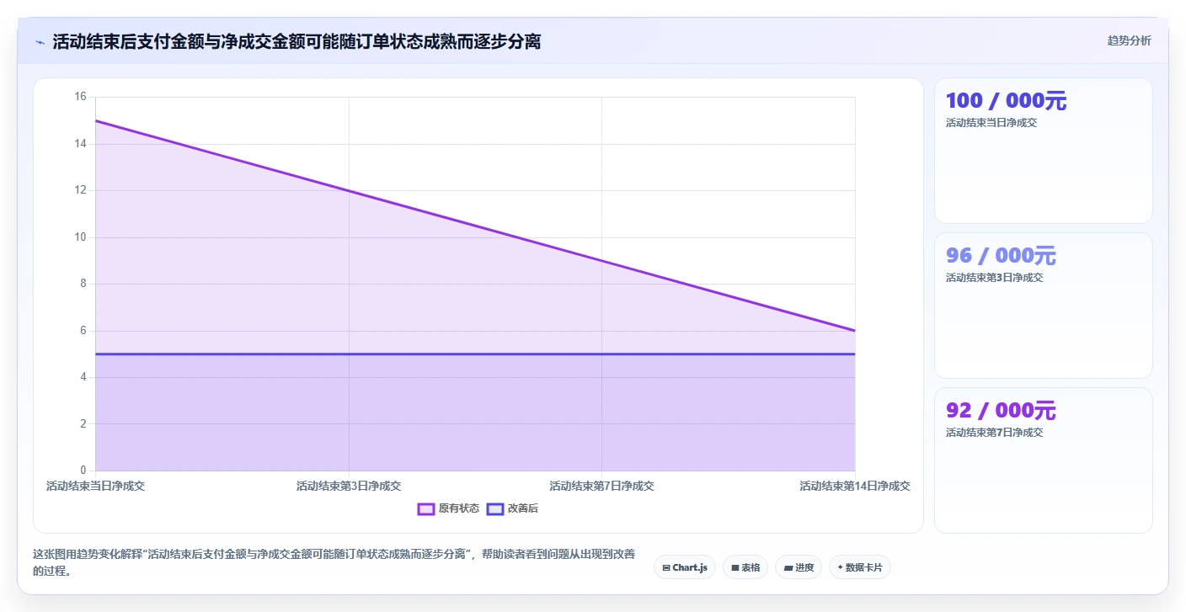The image size is (1186, 612).
Task: Open the 92 / 000元 data card
Action: 1043,460
